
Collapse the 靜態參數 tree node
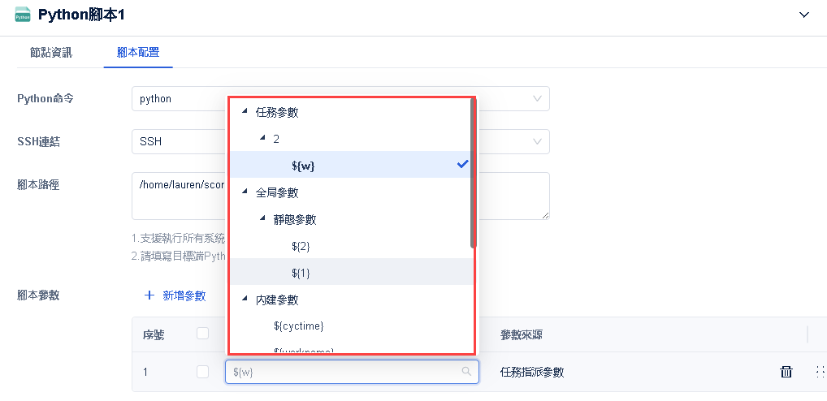click(262, 219)
